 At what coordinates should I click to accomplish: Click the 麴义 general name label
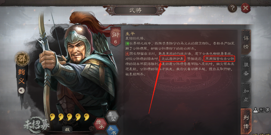(22, 77)
